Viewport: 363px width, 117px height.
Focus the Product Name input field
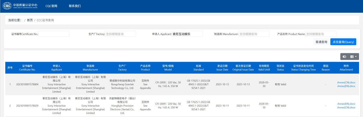[321, 34]
